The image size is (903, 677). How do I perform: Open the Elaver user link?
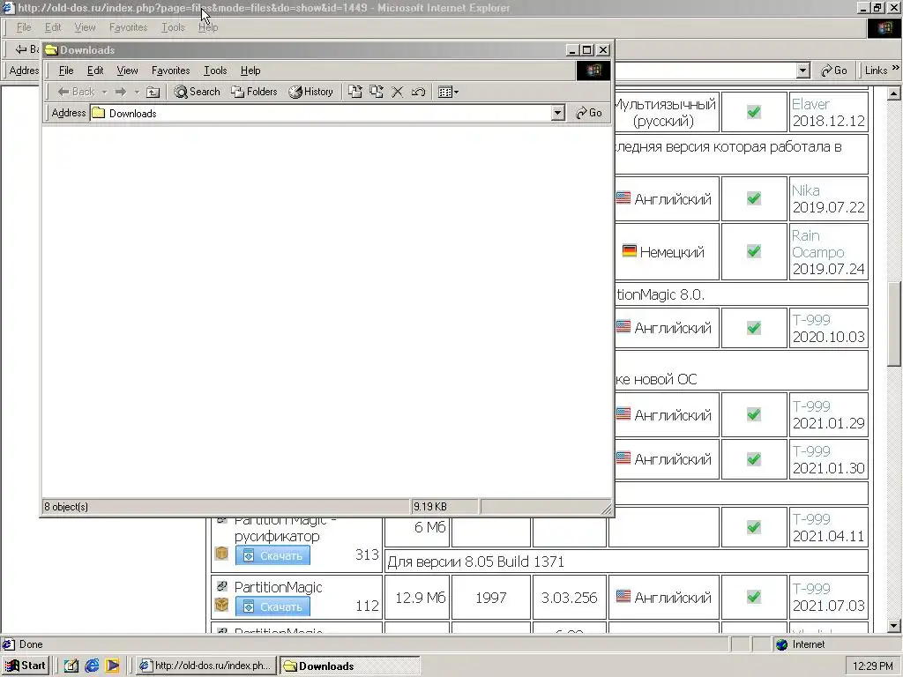click(811, 104)
